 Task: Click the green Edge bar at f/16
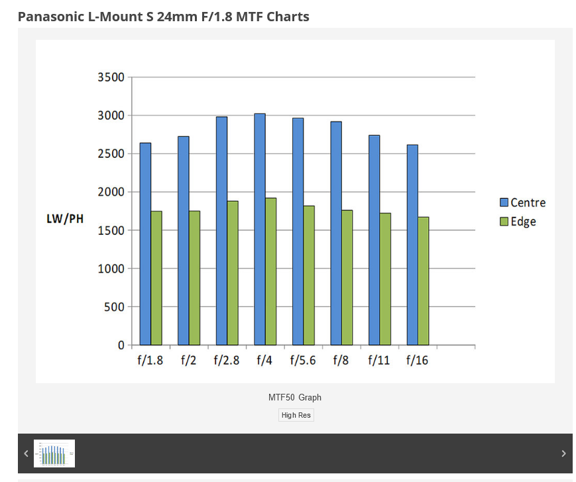(x=423, y=281)
